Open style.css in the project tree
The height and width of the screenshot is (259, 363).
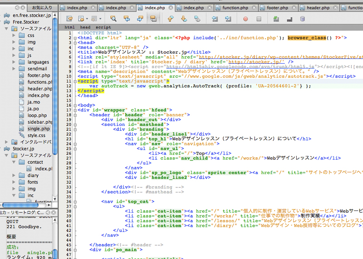36,135
